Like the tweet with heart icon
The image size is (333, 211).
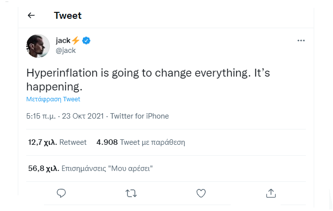(201, 192)
